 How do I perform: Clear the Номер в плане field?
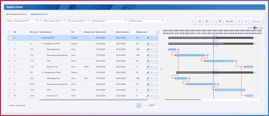pyautogui.click(x=163, y=21)
